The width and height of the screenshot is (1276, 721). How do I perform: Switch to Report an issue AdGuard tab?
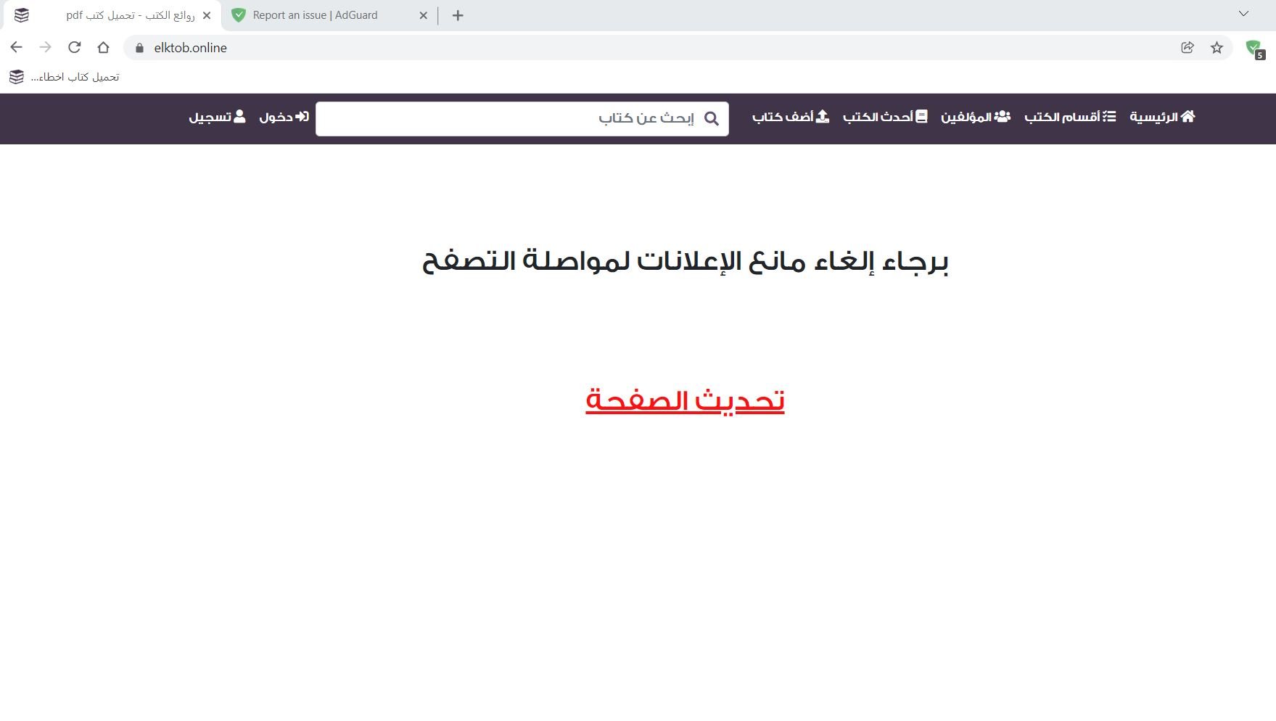(316, 15)
